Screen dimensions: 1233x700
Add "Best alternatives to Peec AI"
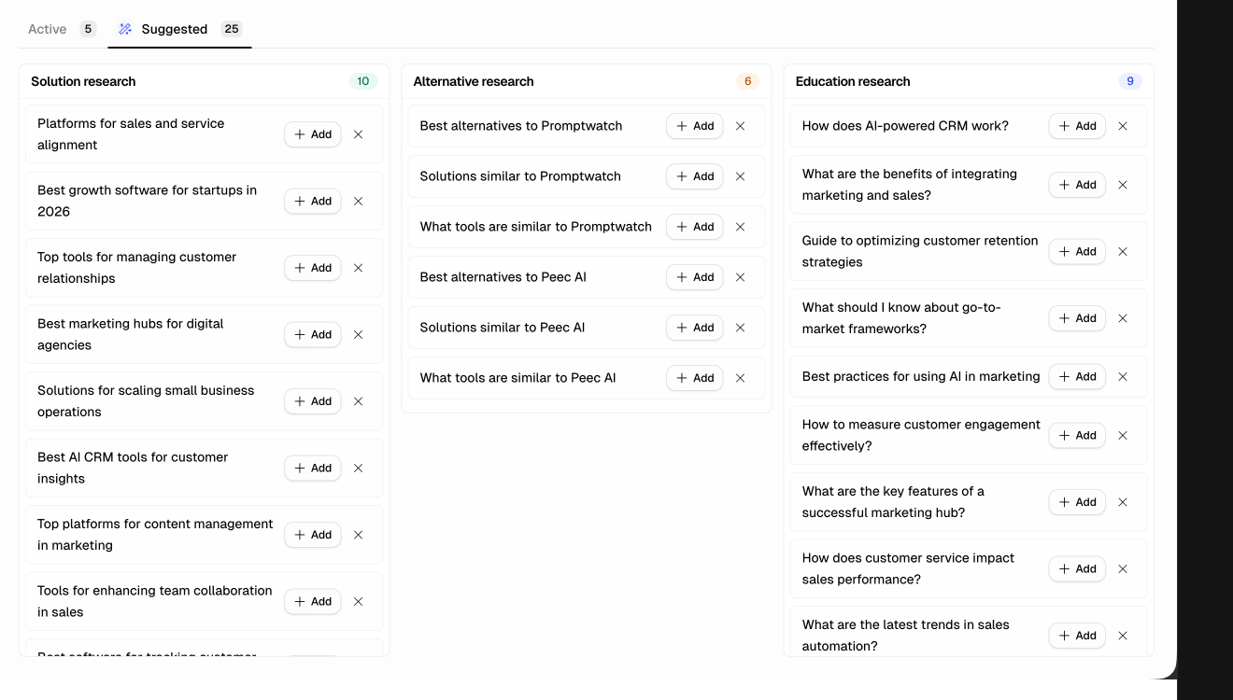coord(694,276)
